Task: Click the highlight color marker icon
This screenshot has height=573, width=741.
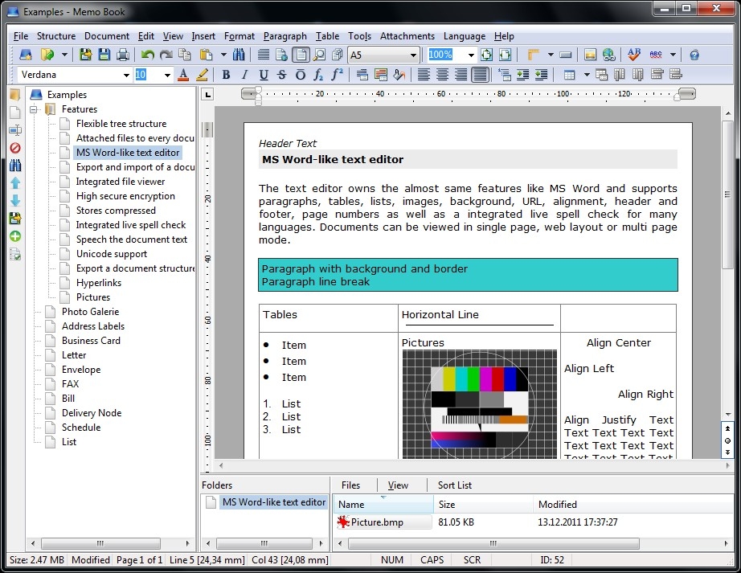Action: (x=203, y=75)
